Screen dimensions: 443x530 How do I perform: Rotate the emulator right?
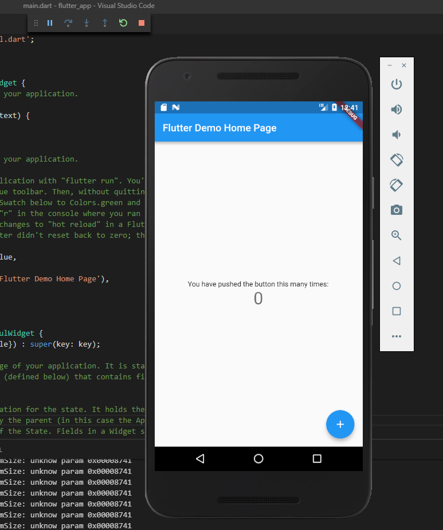tap(397, 185)
